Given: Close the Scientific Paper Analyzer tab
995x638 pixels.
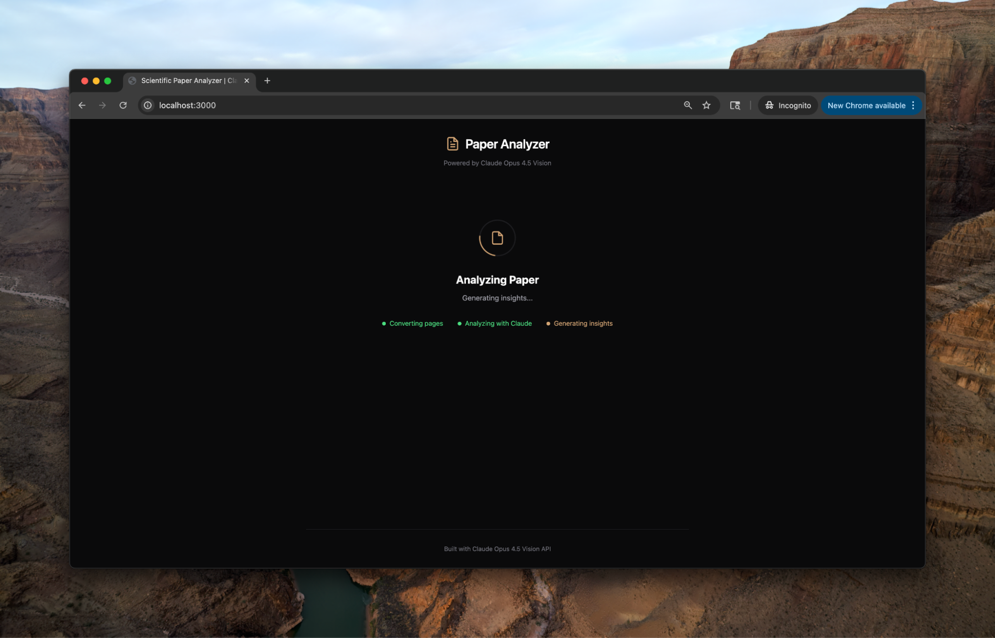Looking at the screenshot, I should click(246, 81).
